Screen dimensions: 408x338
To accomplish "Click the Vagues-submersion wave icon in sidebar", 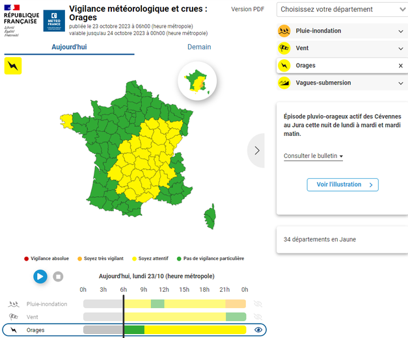I will pyautogui.click(x=284, y=83).
